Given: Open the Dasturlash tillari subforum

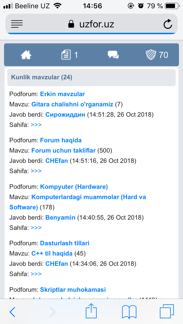Looking at the screenshot, I should point(65,243).
